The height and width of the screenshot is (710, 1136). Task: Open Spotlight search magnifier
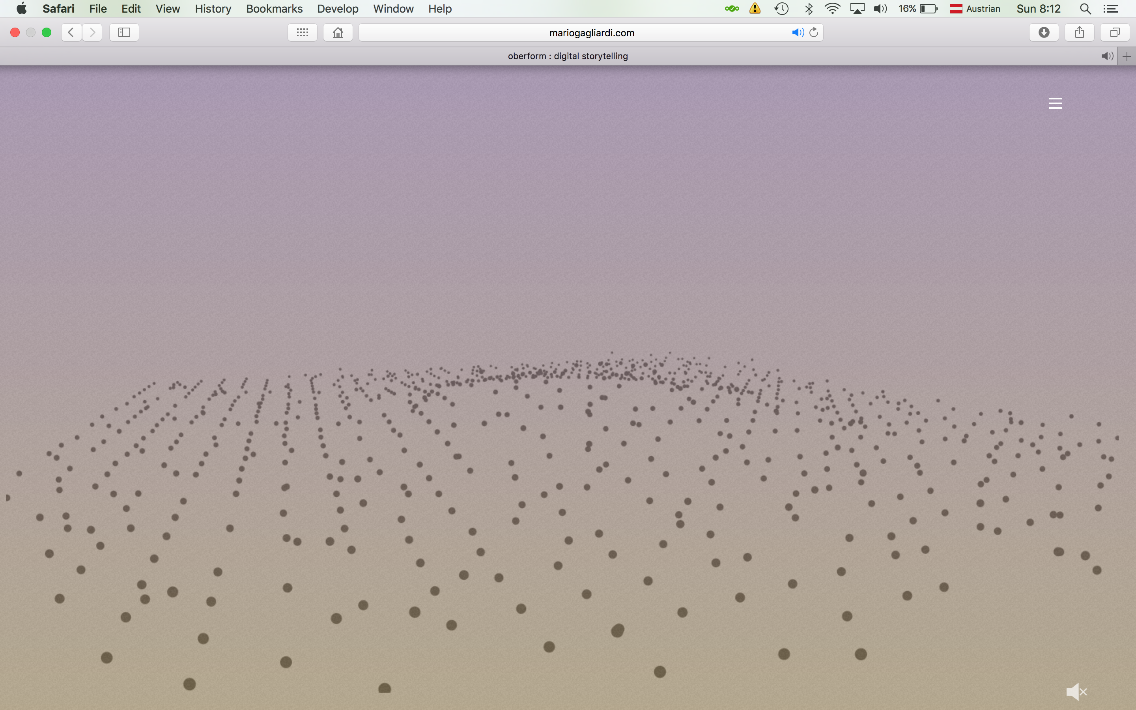point(1085,8)
